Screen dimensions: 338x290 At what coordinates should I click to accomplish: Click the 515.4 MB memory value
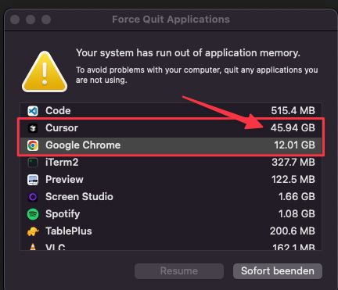[x=293, y=111]
